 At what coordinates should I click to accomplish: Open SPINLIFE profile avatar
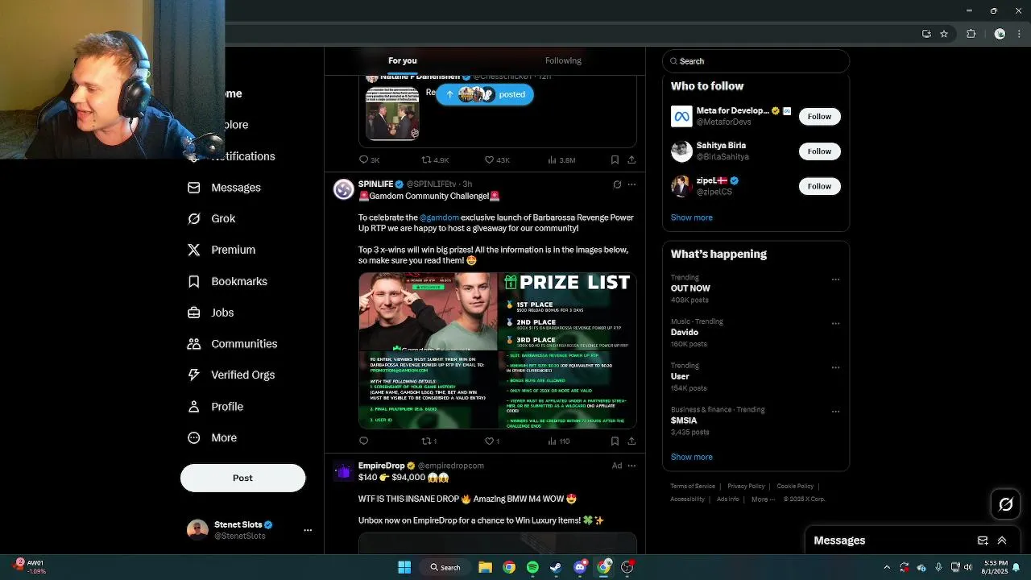[344, 189]
